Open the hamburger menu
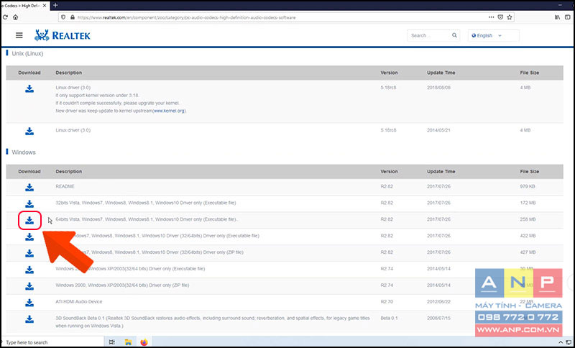This screenshot has height=348, width=575. (19, 35)
